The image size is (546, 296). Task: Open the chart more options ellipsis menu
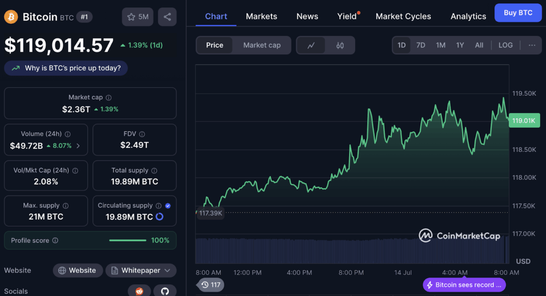point(532,45)
